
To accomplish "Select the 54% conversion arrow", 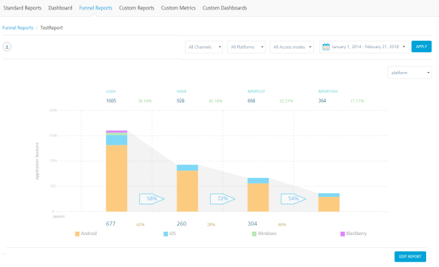I will (x=293, y=198).
